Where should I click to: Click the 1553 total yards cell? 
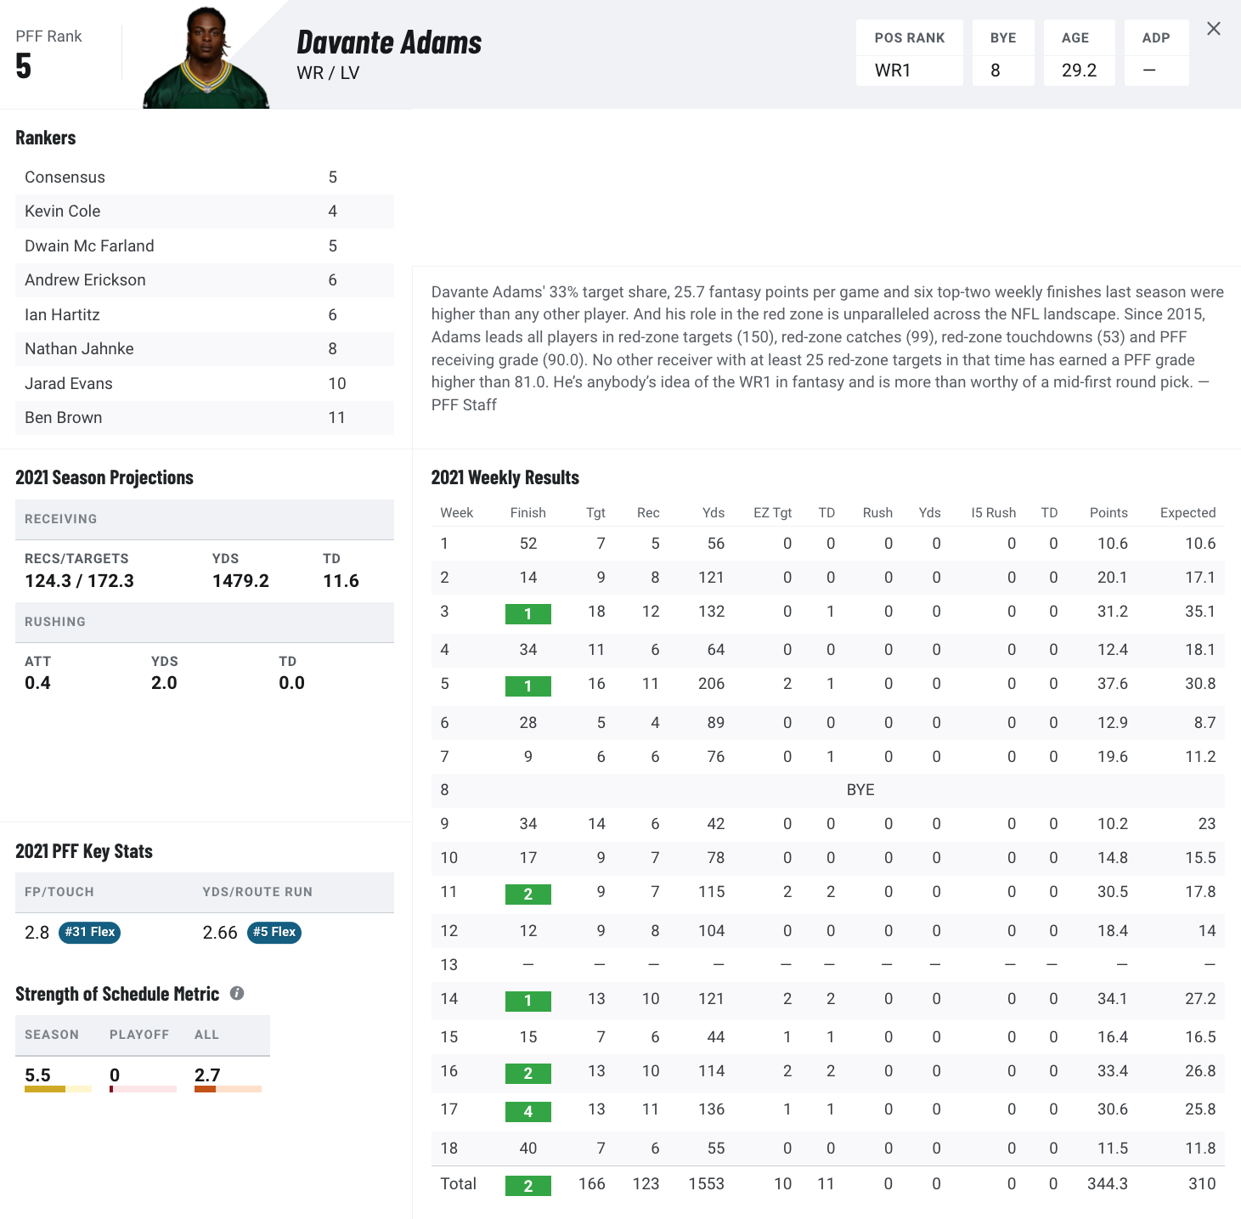(x=706, y=1184)
